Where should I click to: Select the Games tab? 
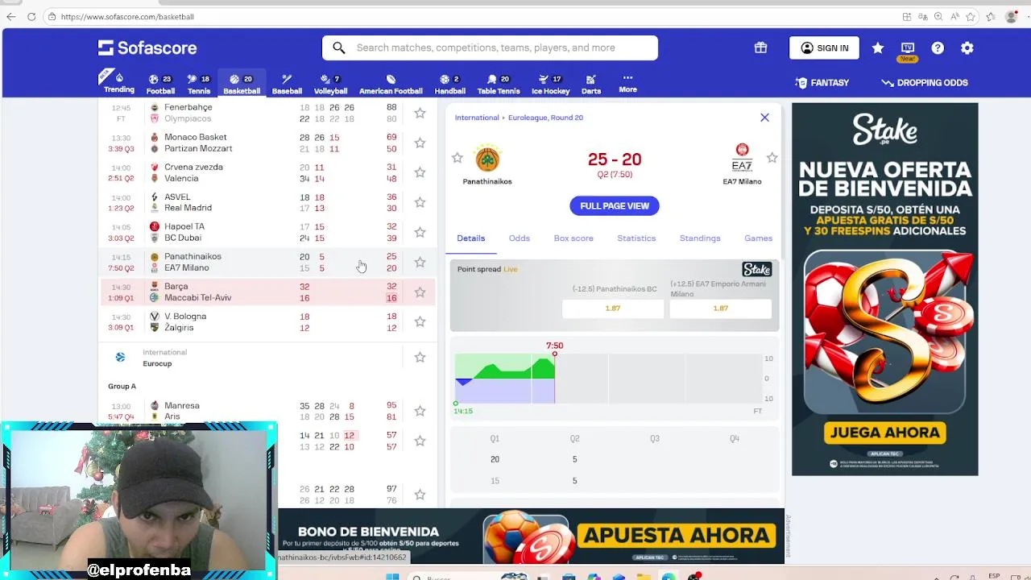pos(758,238)
